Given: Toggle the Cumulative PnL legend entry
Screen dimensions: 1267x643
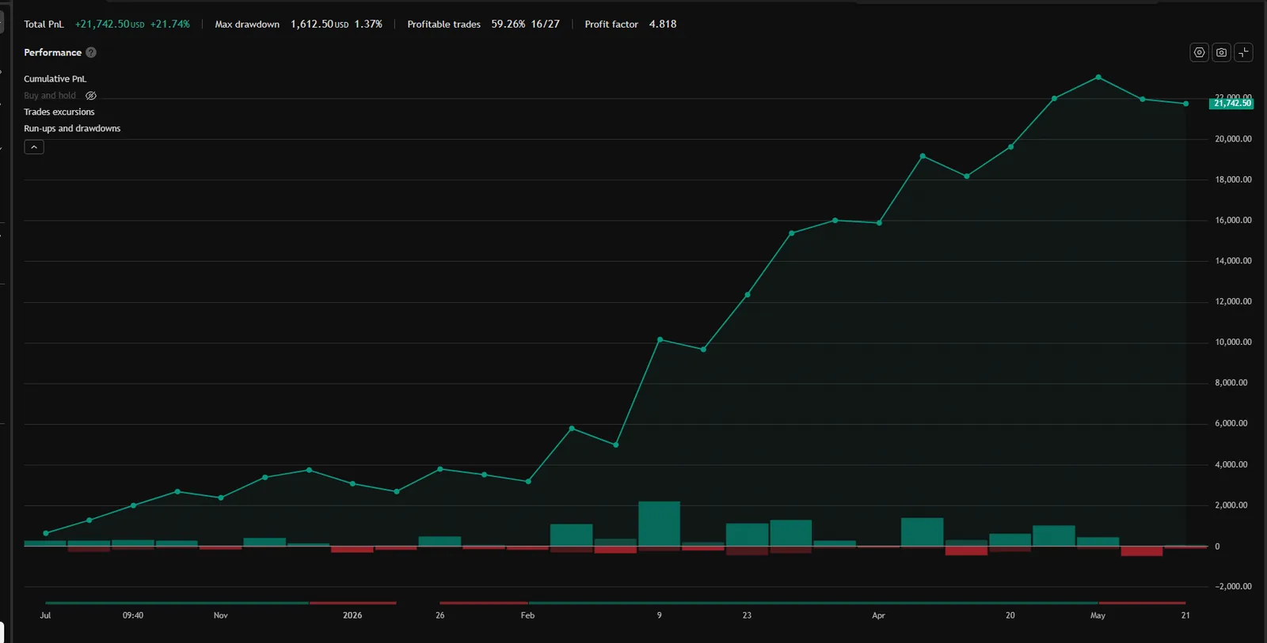Looking at the screenshot, I should click(55, 79).
